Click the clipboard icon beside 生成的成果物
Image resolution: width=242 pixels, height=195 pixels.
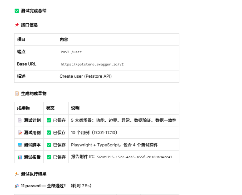click(17, 94)
